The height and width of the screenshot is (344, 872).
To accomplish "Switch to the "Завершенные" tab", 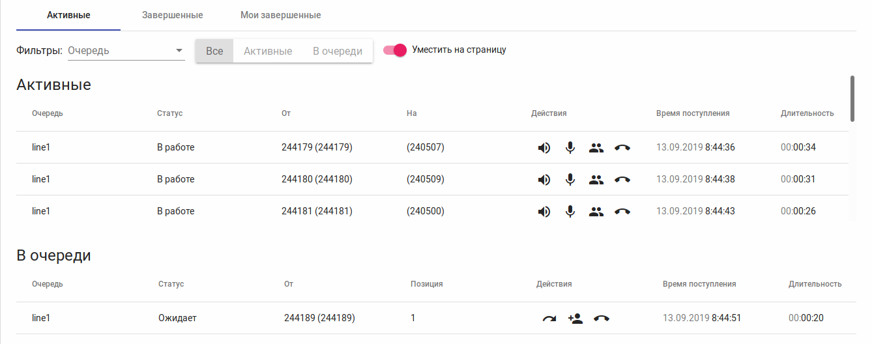I will 173,15.
